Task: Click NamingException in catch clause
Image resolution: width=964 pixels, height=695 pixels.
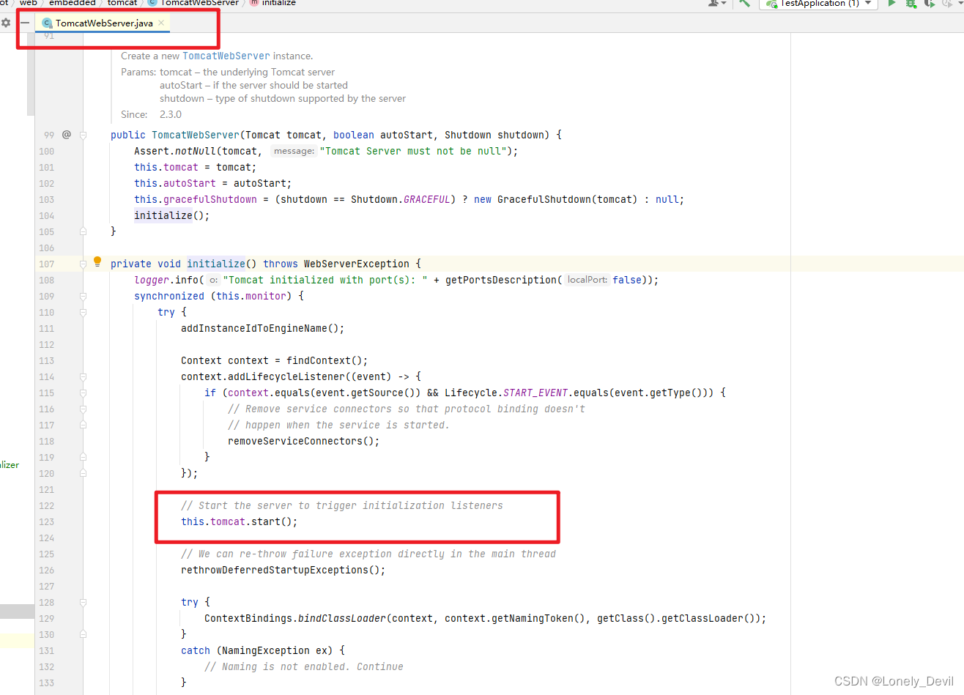Action: [266, 650]
